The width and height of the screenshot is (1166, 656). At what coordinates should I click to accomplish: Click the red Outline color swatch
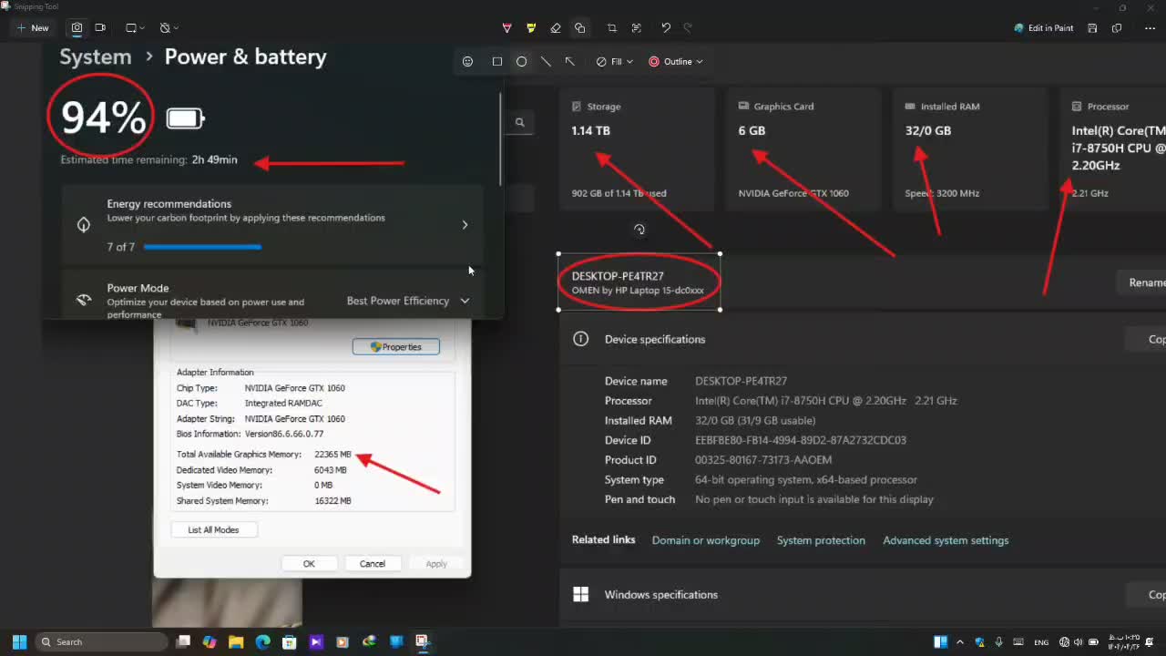pos(654,62)
